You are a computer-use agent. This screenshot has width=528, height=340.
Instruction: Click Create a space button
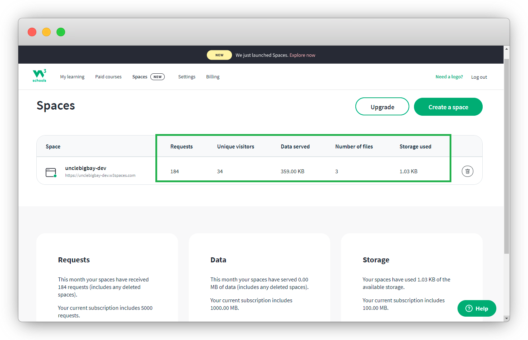[448, 107]
